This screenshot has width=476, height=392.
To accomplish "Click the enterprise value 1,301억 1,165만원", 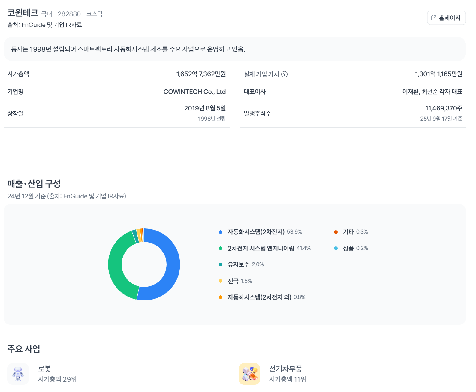I will click(438, 74).
